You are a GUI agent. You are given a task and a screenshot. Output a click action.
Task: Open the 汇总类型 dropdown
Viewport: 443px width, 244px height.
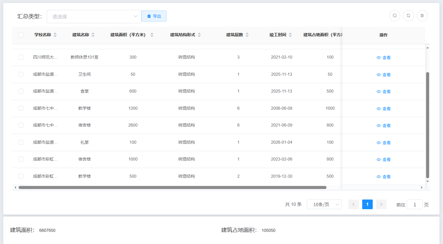point(94,17)
